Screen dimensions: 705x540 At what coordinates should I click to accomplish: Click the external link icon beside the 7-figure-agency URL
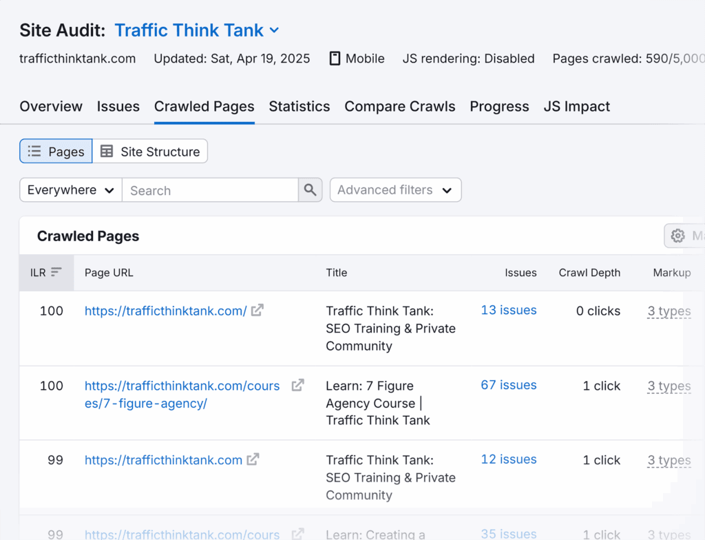click(297, 385)
